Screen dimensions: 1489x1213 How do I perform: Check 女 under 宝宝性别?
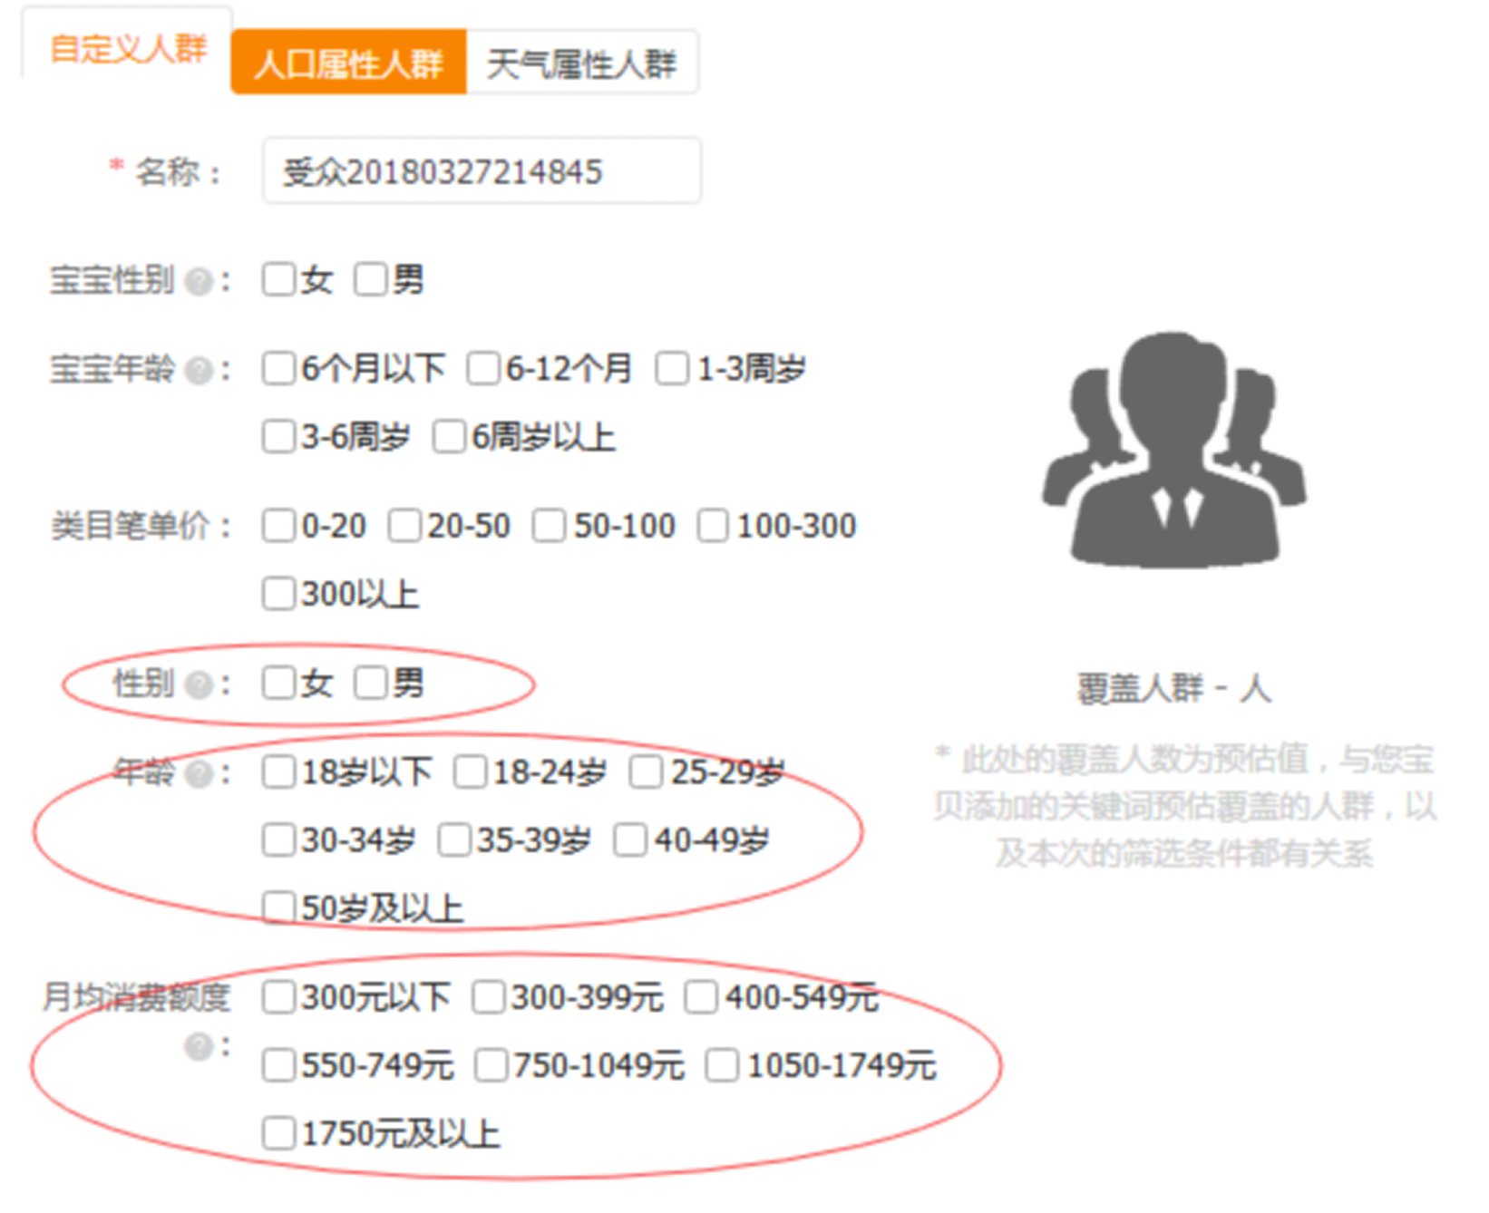click(x=278, y=279)
